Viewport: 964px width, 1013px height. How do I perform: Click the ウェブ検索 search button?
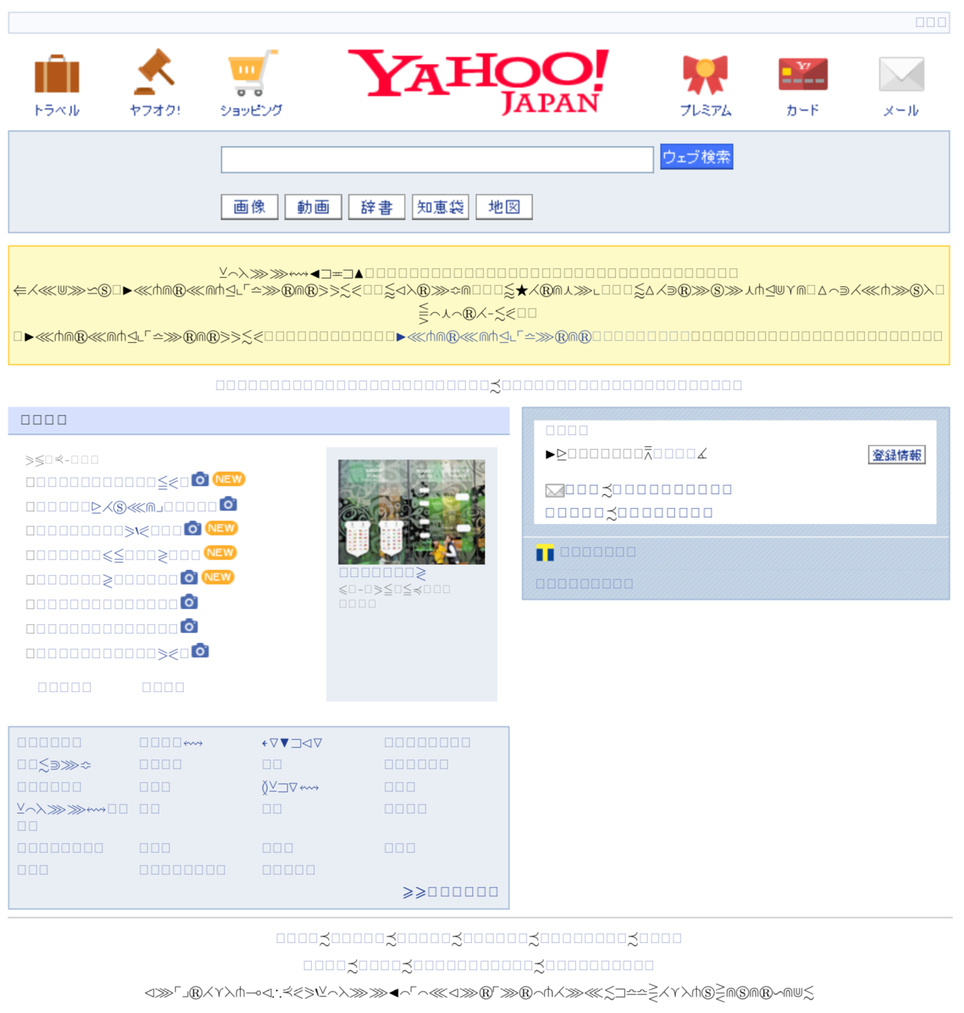pyautogui.click(x=696, y=157)
